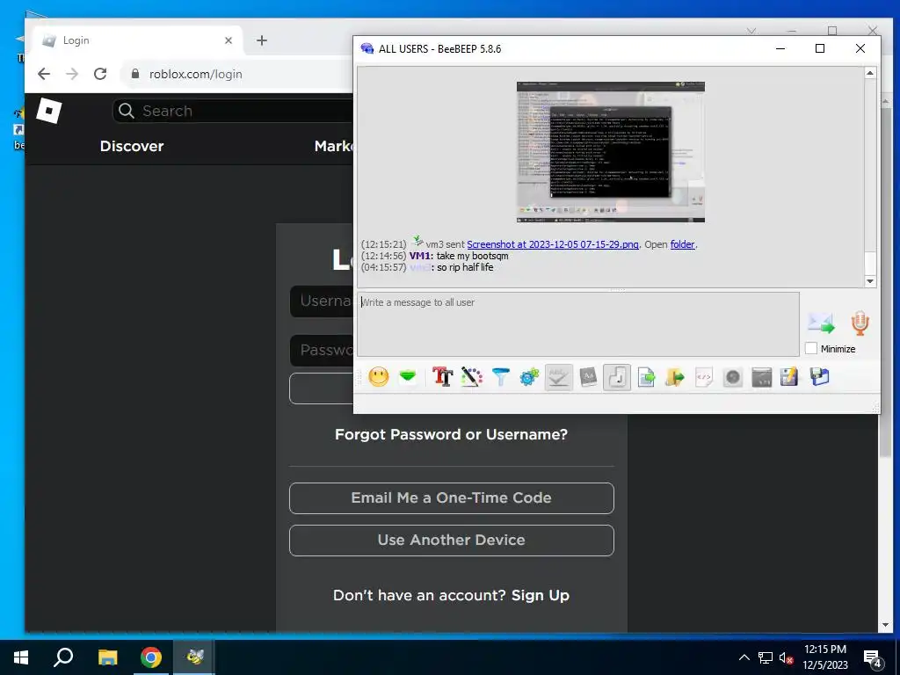Viewport: 900px width, 675px height.
Task: Open the notification center with 4 alerts
Action: pyautogui.click(x=873, y=659)
